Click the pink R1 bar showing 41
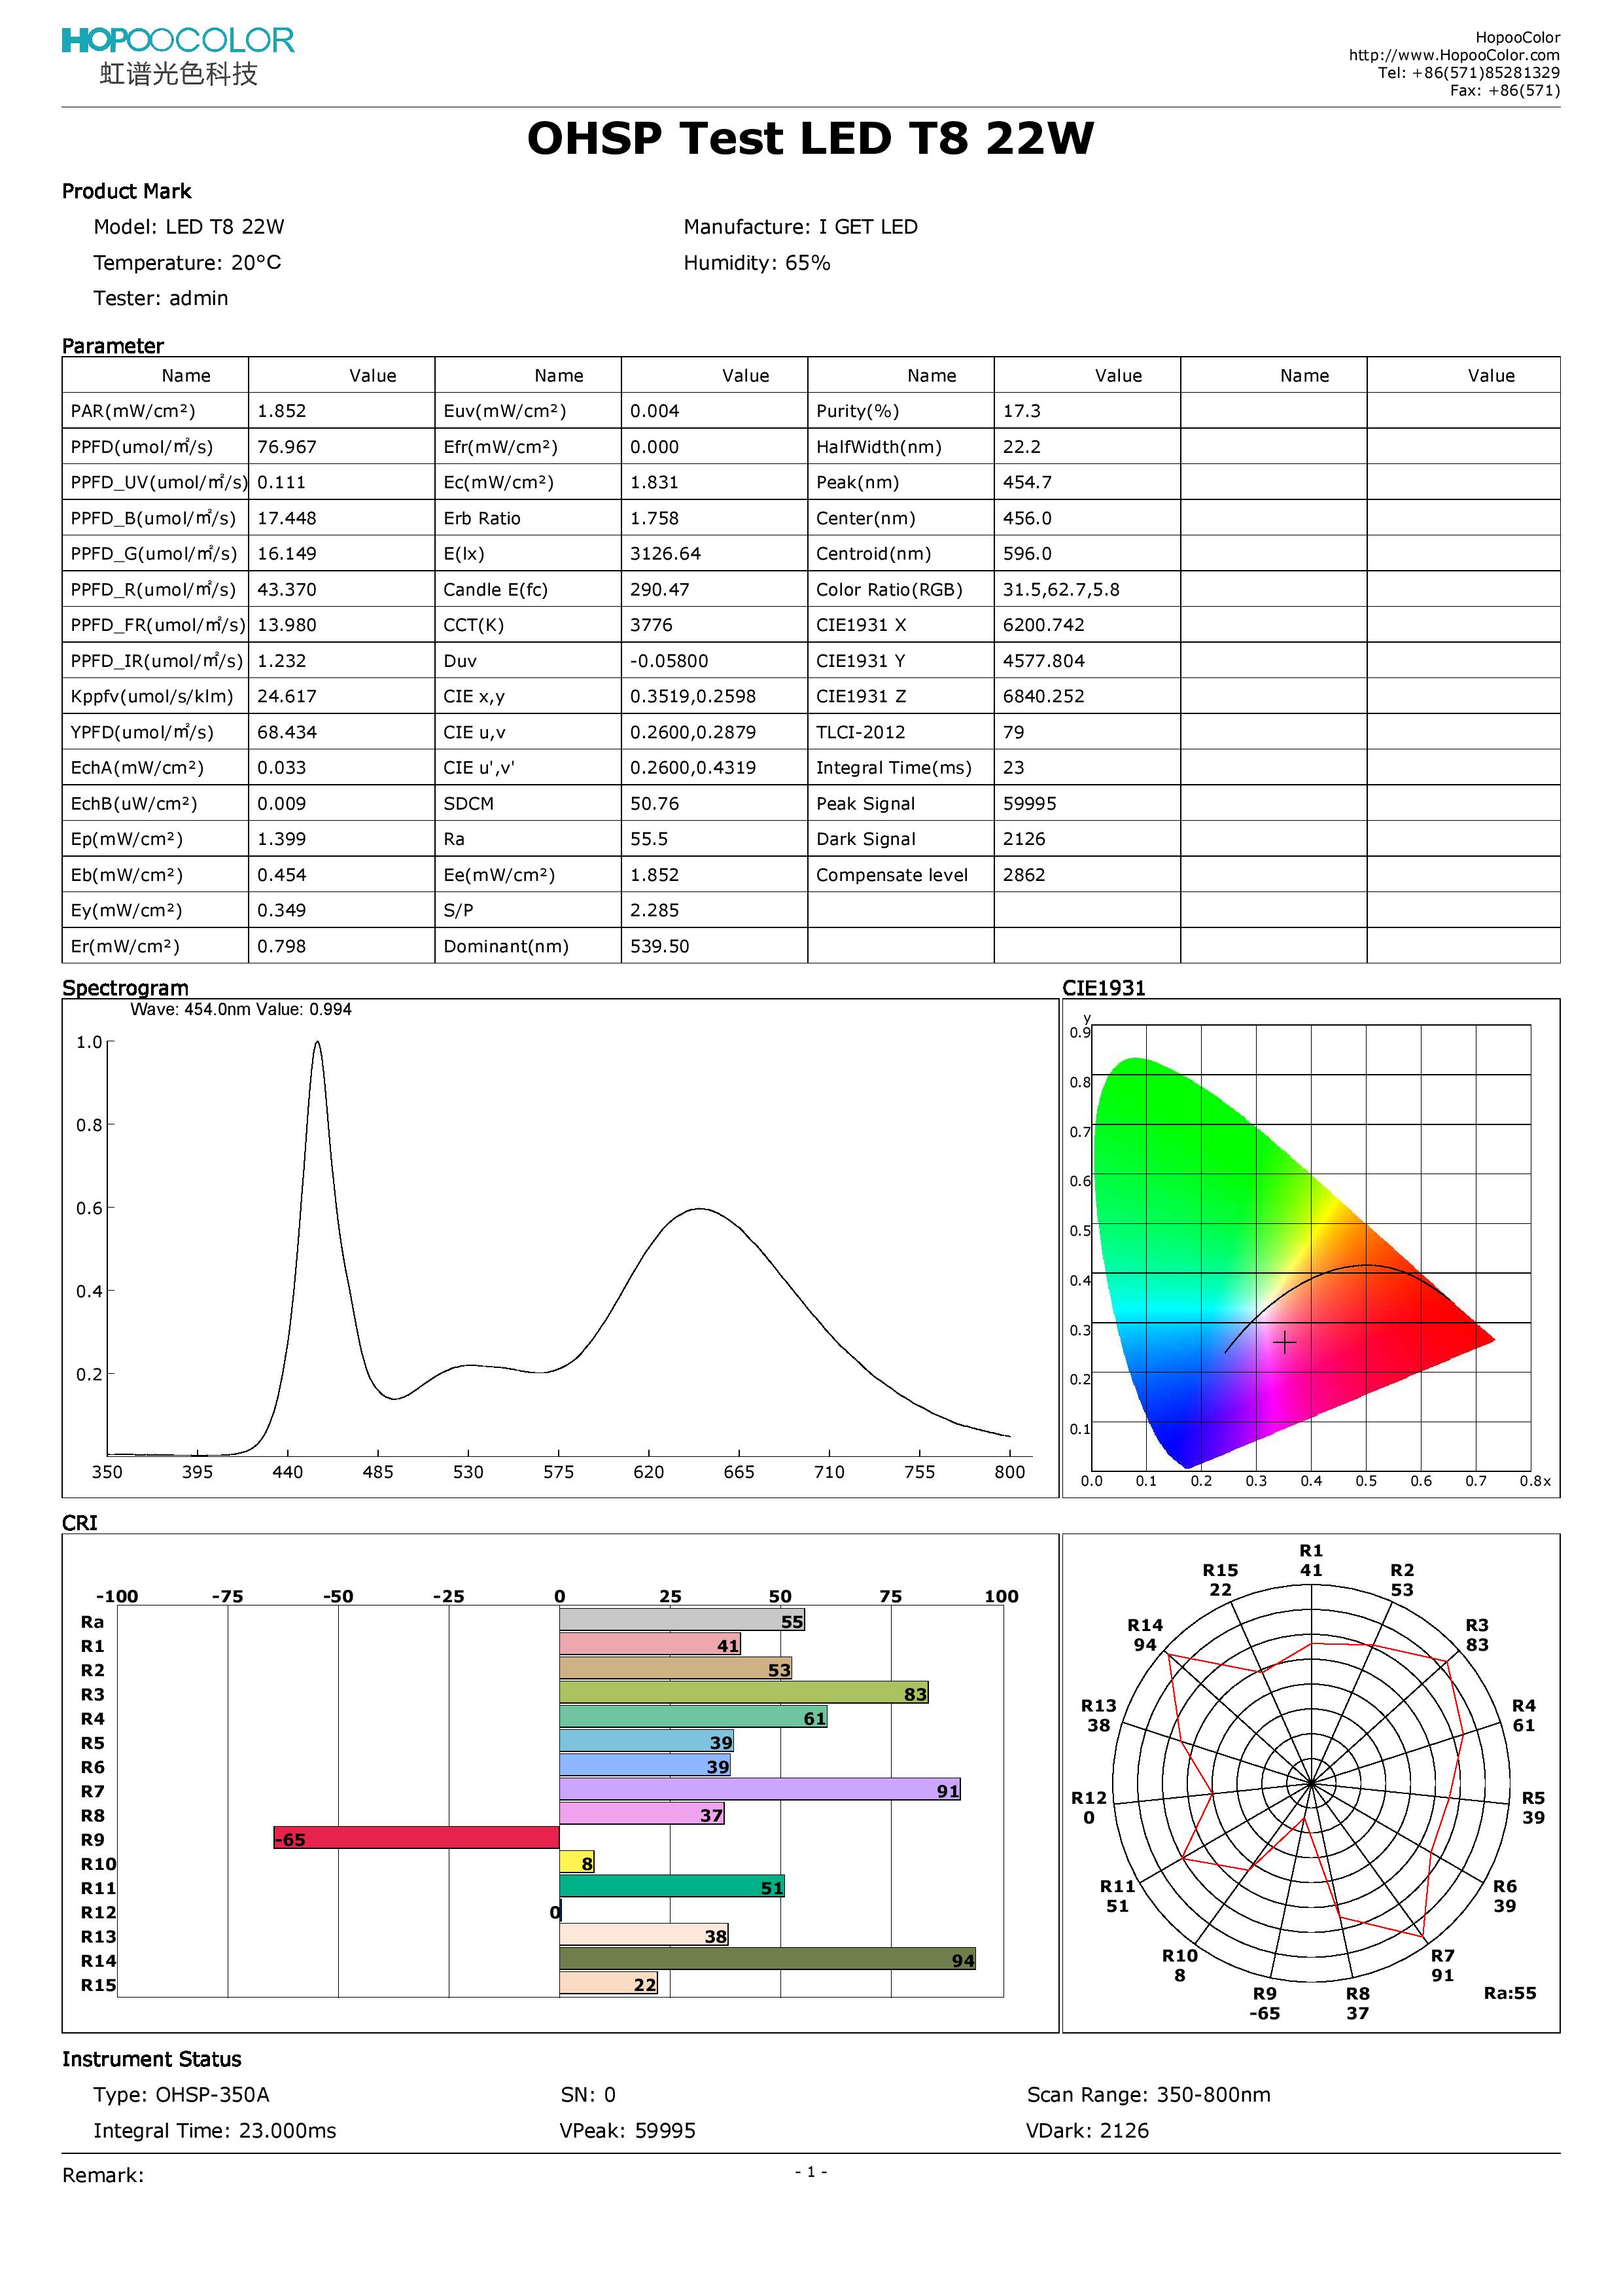Image resolution: width=1623 pixels, height=2296 pixels. point(650,1644)
